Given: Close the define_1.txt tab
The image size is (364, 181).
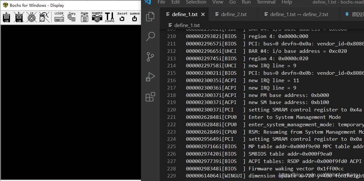Looking at the screenshot, I should 203,14.
